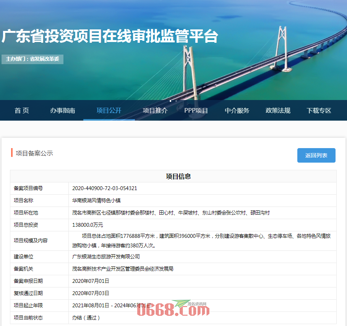Click the total investment value 138000.0万元
The height and width of the screenshot is (326, 347).
click(88, 225)
